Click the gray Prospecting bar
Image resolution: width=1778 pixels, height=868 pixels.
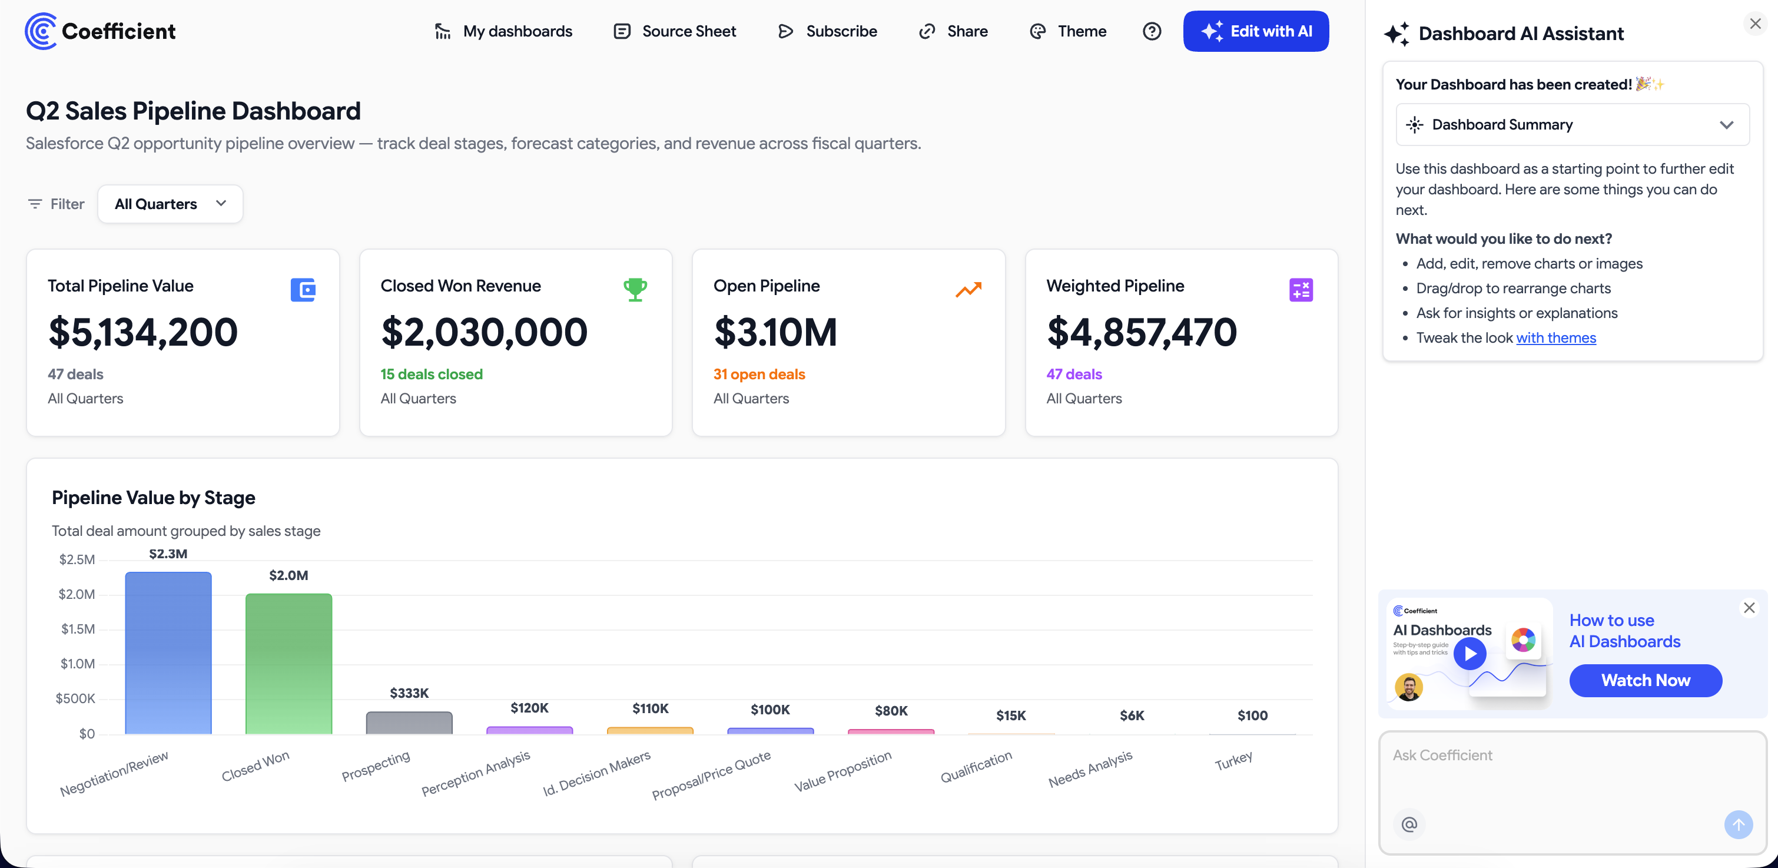point(409,723)
